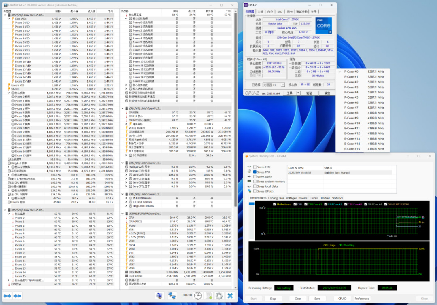Click HWiNFO network remote monitoring icon
Screen dimensions: 437x305
pyautogui.click(x=172, y=296)
